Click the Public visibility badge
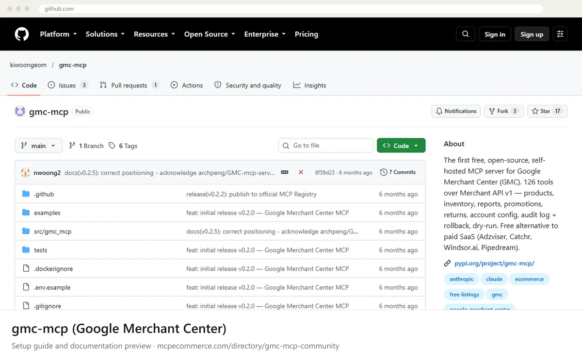Image resolution: width=582 pixels, height=364 pixels. 83,112
